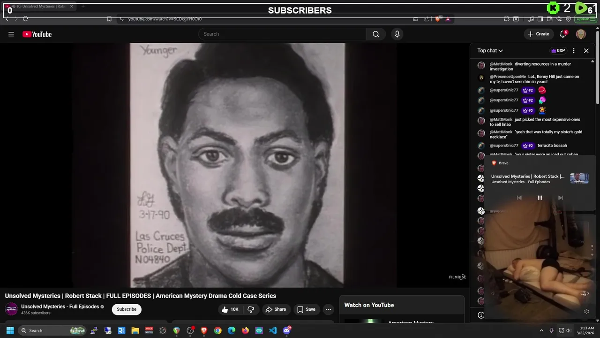600x338 pixels.
Task: Click @MattMonk diverting resources chat message
Action: 530,66
